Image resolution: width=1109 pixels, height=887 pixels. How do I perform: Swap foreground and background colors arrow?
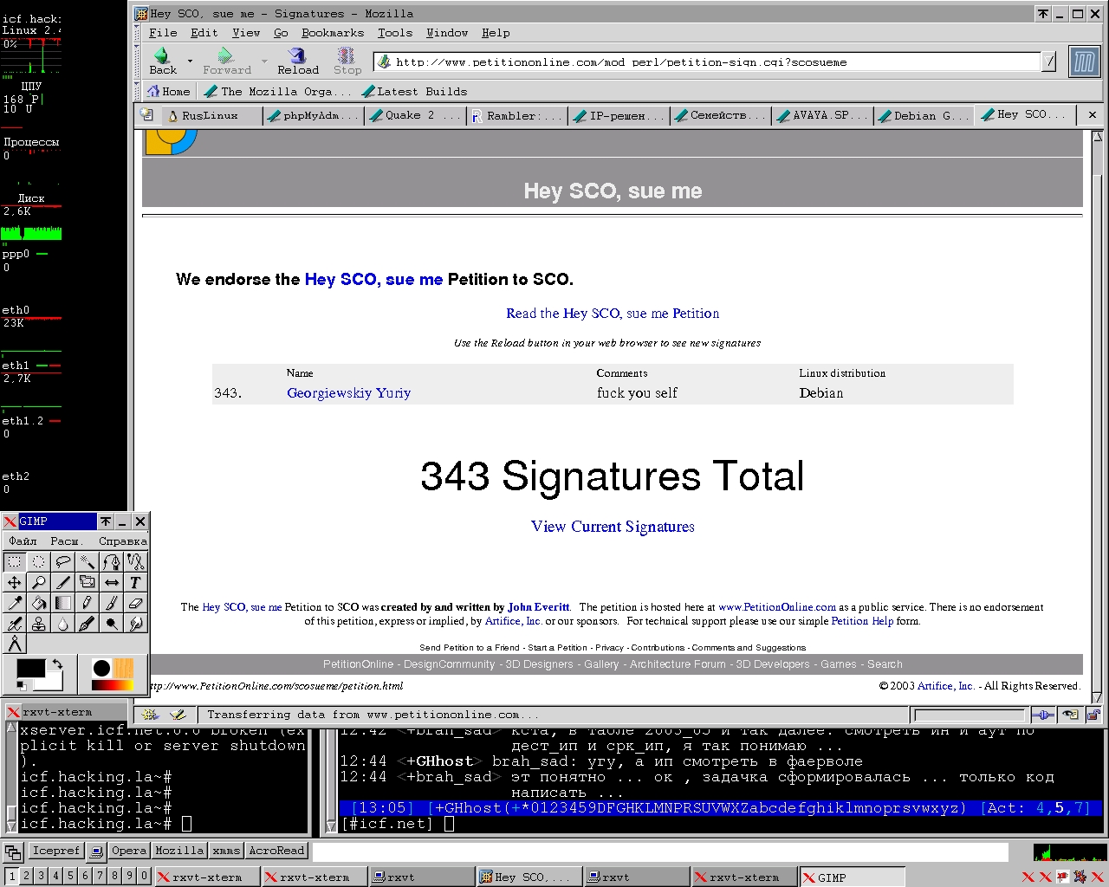pyautogui.click(x=57, y=664)
